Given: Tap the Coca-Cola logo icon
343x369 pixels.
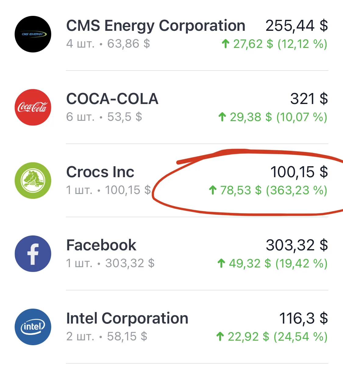Looking at the screenshot, I should coord(33,107).
